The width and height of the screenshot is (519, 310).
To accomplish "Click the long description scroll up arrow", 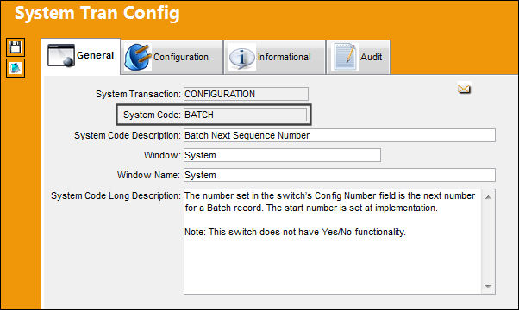I will click(x=488, y=197).
